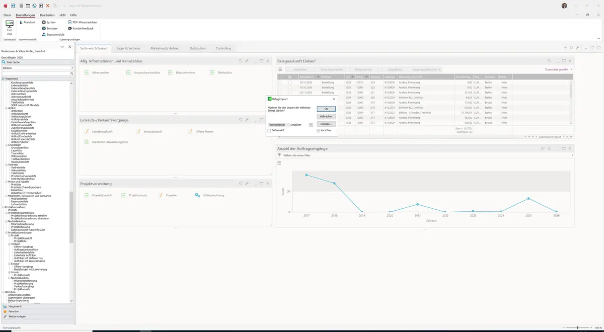Click the calendar icon in quick access toolbar
604x332 pixels.
[x=27, y=6]
